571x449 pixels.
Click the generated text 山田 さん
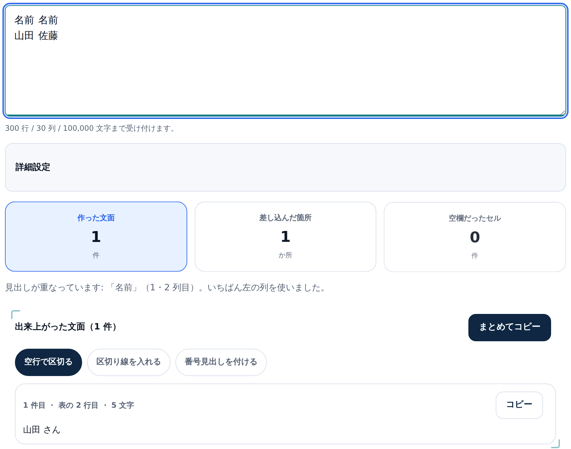42,430
